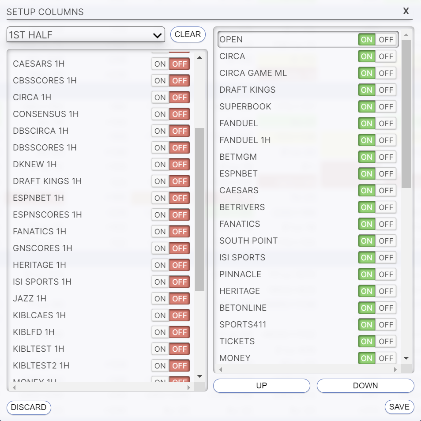Turn ON KIBLTEST 1H
Image resolution: width=421 pixels, height=421 pixels.
coord(160,349)
